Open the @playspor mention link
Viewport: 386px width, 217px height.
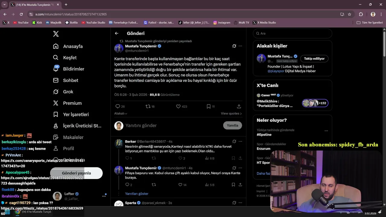[x=276, y=71]
